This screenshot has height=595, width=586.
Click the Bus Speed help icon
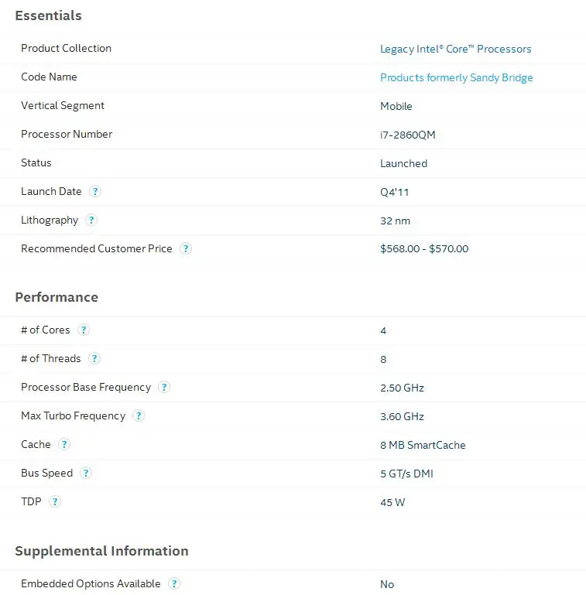pyautogui.click(x=86, y=473)
